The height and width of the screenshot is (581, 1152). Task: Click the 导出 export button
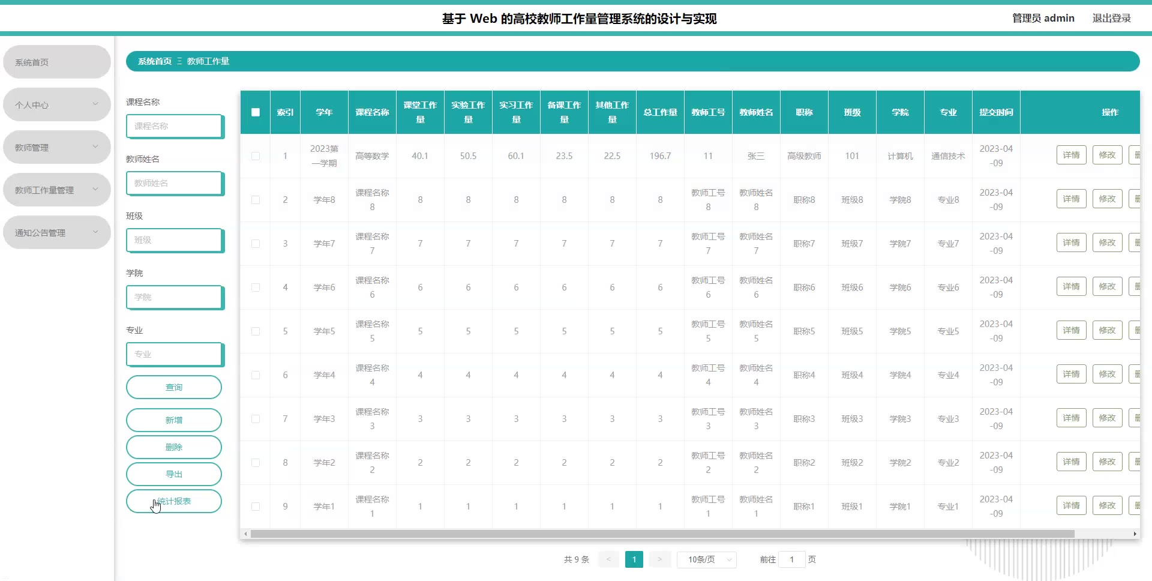tap(174, 474)
